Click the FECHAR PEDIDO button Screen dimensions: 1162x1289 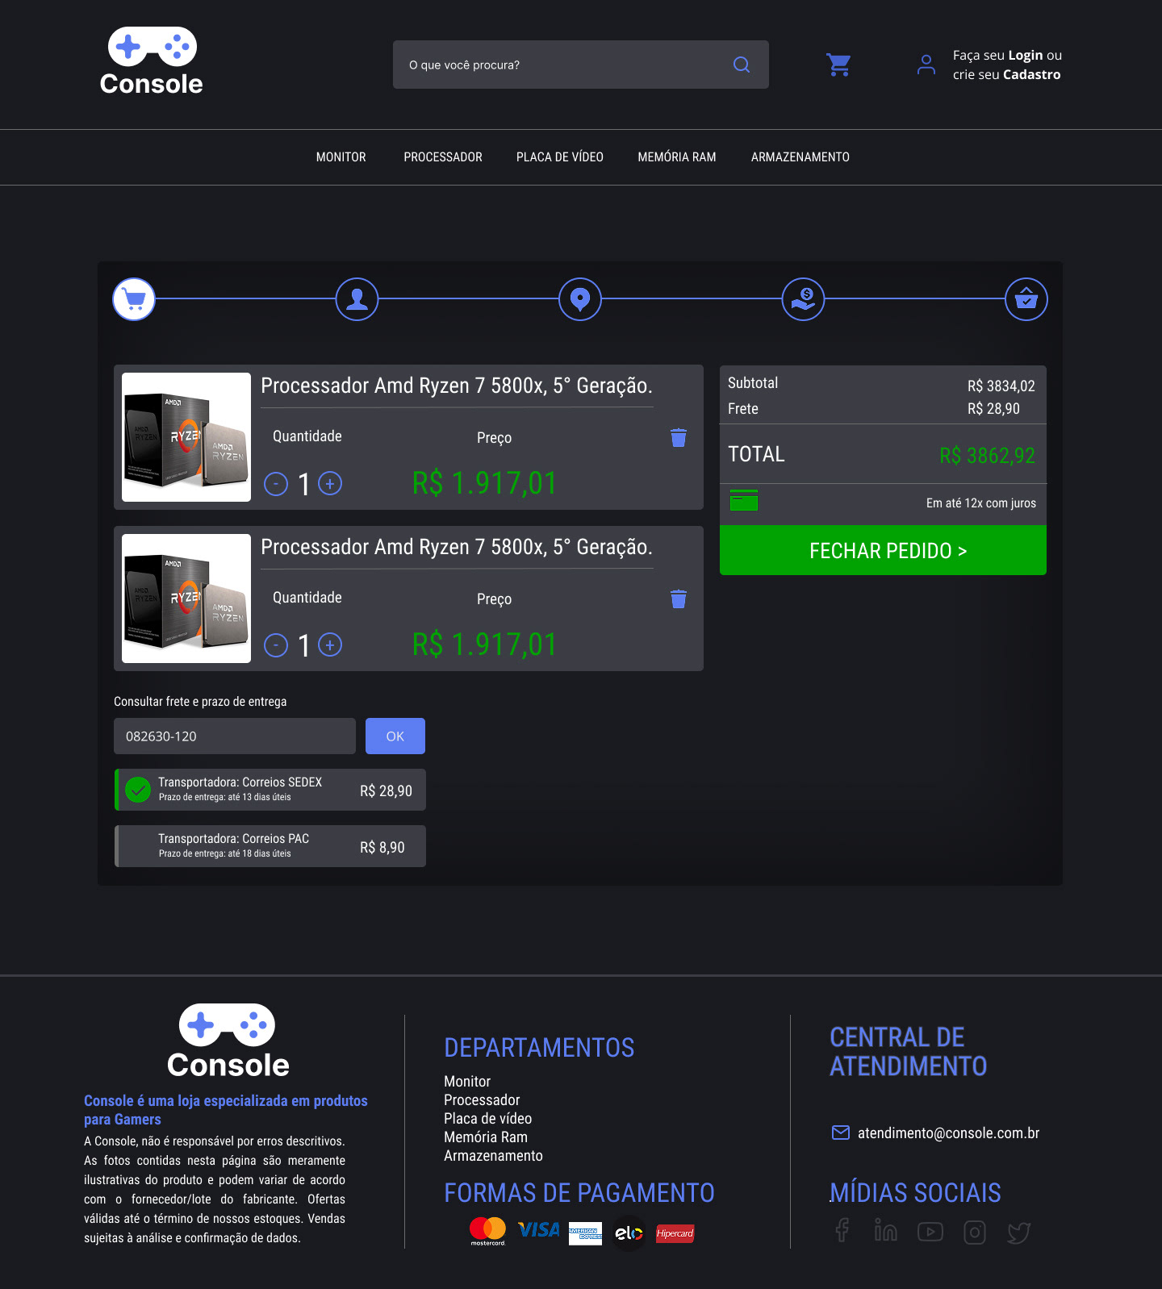coord(883,550)
